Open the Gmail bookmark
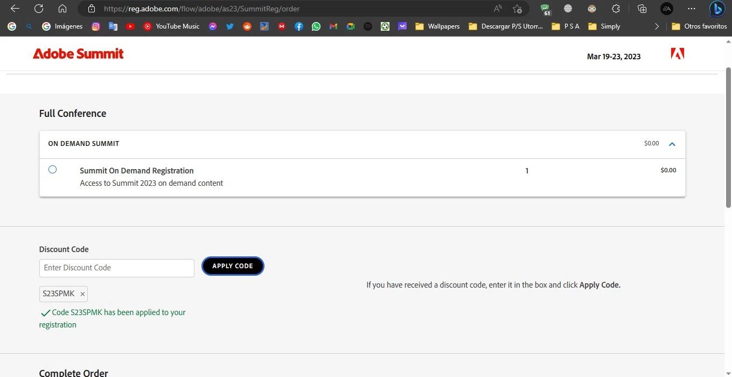Screen dimensions: 732x377 333,26
